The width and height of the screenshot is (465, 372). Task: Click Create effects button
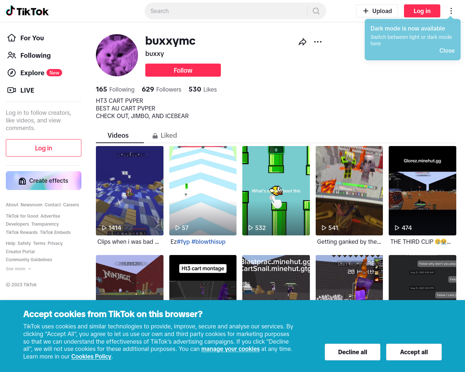[44, 181]
